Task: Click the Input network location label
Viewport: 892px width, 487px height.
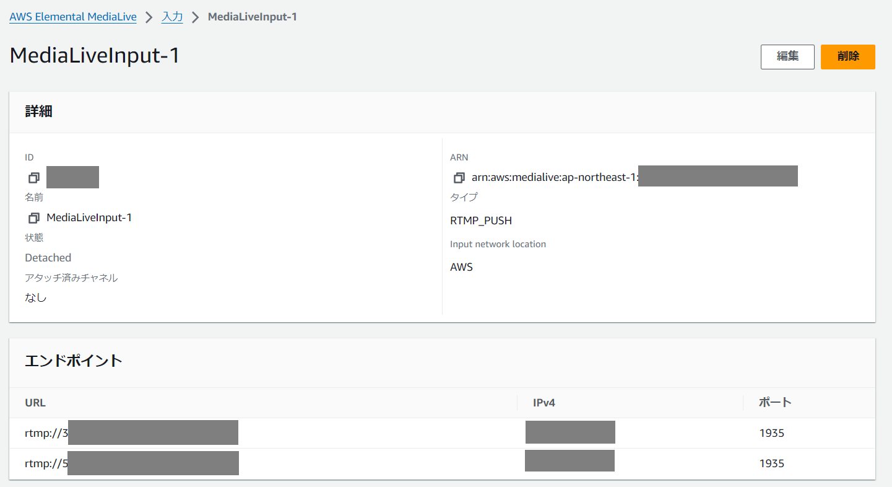Action: pyautogui.click(x=498, y=244)
